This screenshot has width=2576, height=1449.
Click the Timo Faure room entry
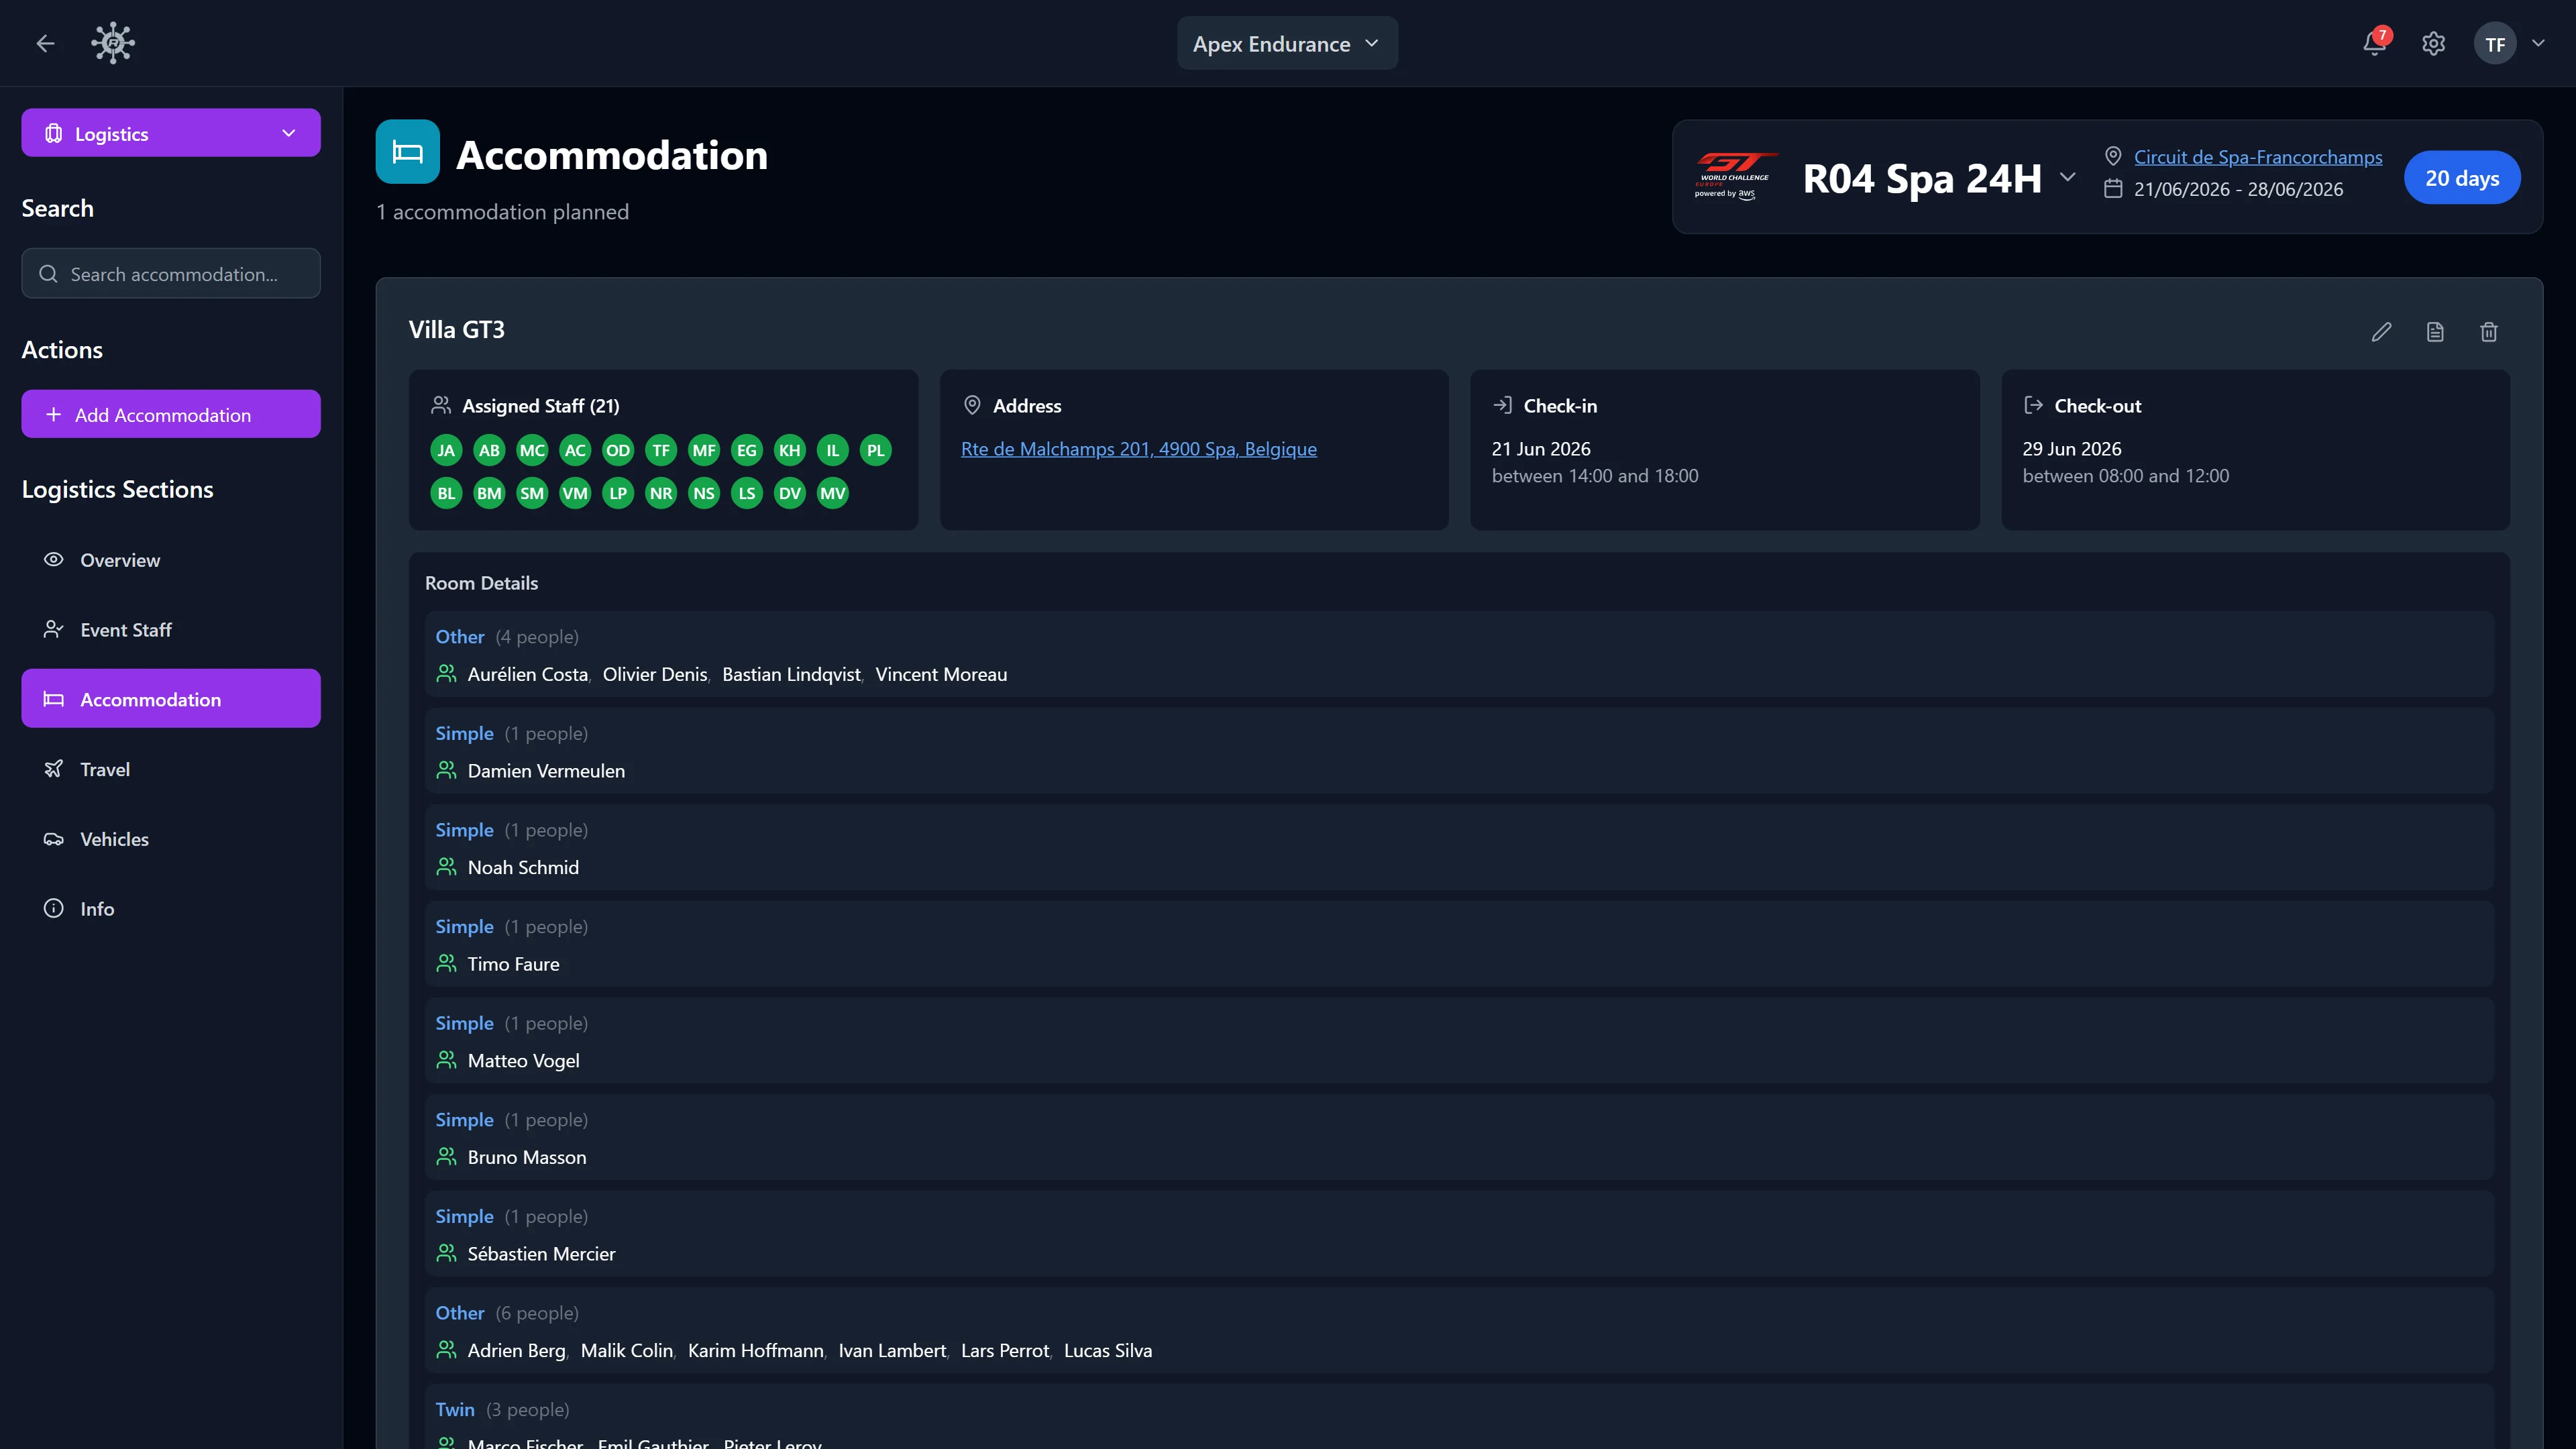point(1459,944)
